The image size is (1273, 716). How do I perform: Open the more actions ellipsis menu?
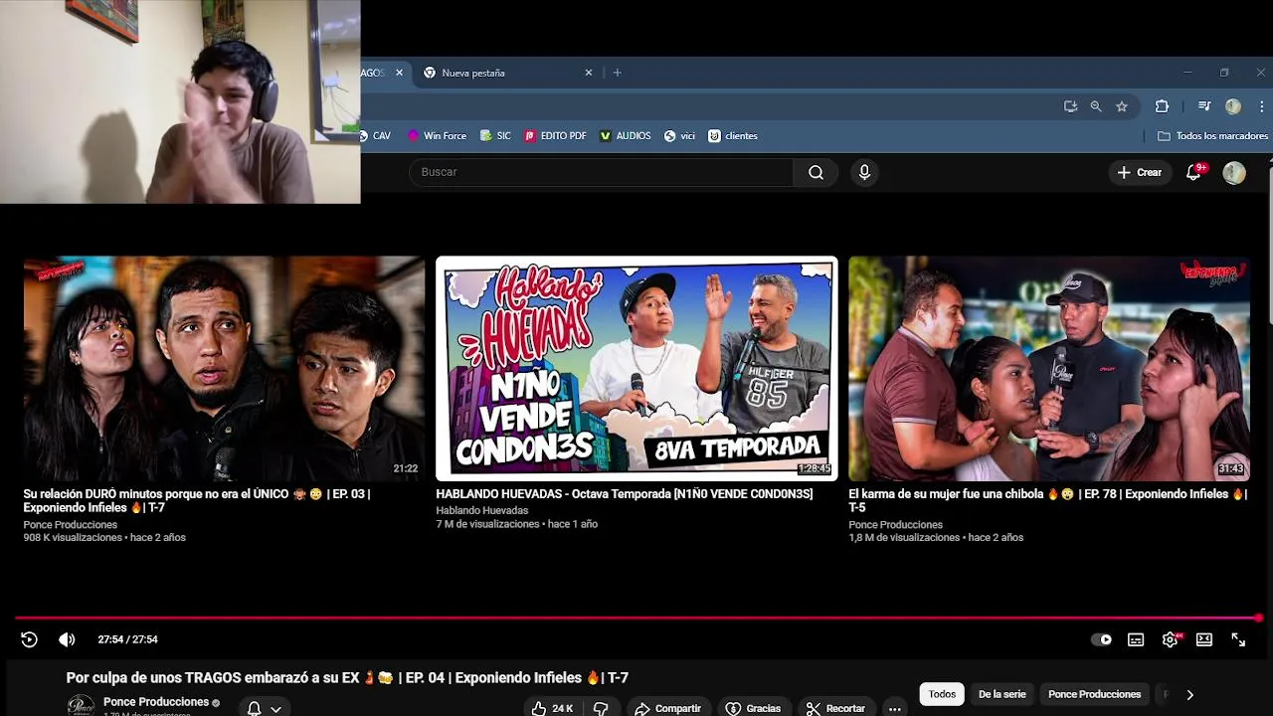895,708
